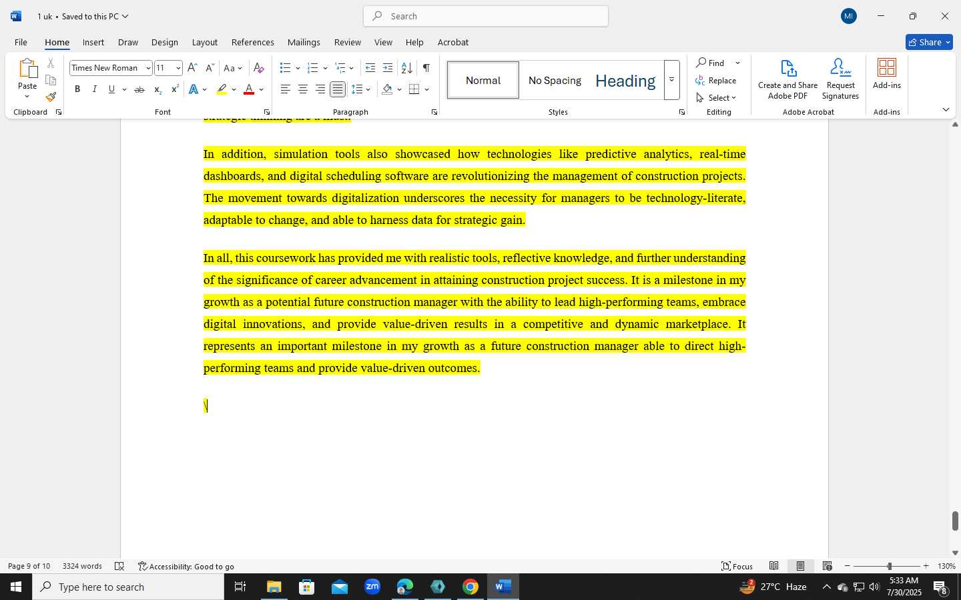
Task: Increase paragraph indent
Action: [388, 67]
